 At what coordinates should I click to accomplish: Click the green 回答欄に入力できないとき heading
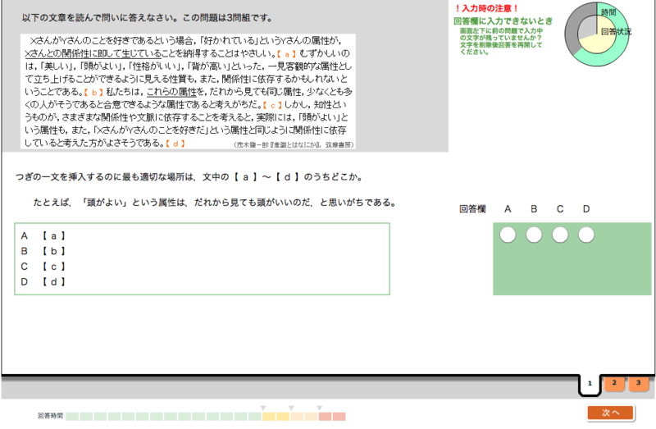(x=503, y=21)
